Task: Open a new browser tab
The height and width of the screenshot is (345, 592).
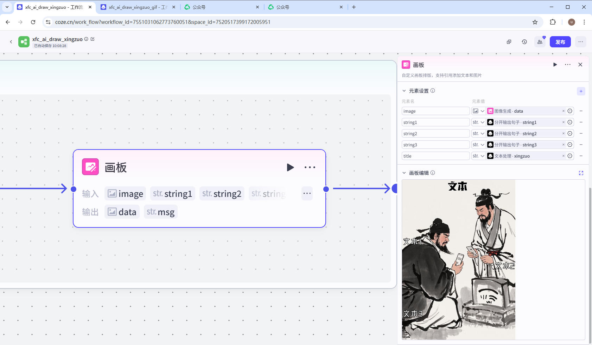Action: pyautogui.click(x=354, y=7)
